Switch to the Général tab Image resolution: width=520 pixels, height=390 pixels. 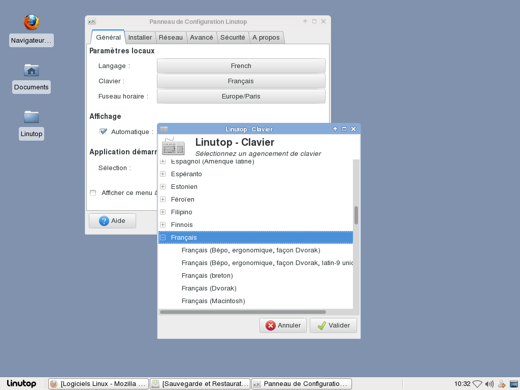pos(108,37)
